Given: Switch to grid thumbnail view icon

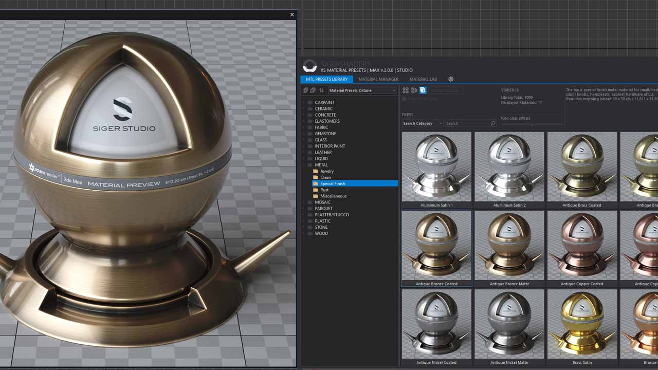Looking at the screenshot, I should (x=406, y=90).
